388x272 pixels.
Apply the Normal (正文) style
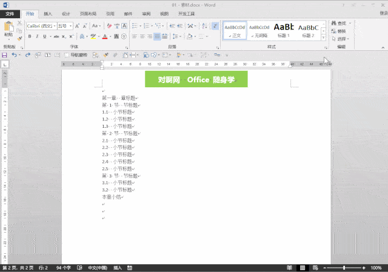[x=235, y=30]
